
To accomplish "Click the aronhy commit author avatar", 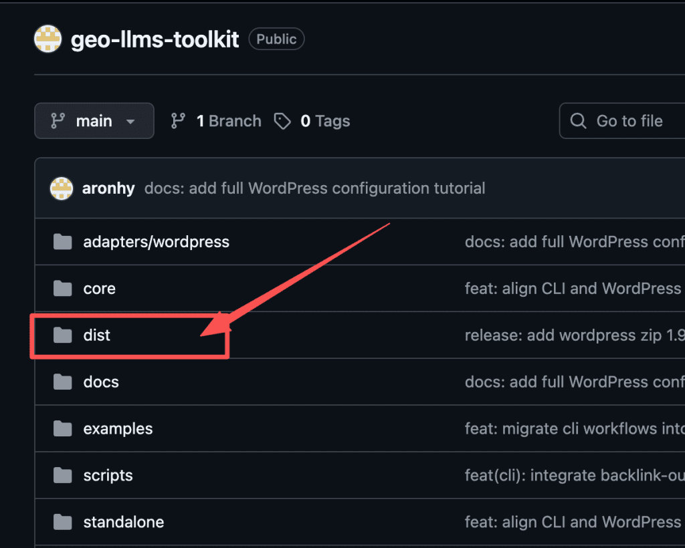I will [62, 188].
